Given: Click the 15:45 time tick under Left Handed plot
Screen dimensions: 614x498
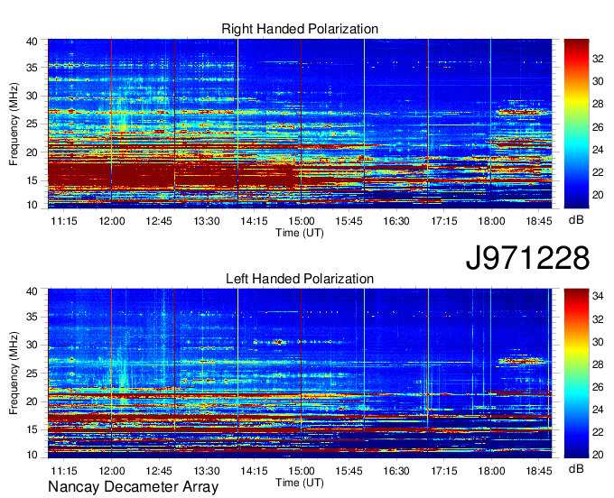Looking at the screenshot, I should click(349, 471).
